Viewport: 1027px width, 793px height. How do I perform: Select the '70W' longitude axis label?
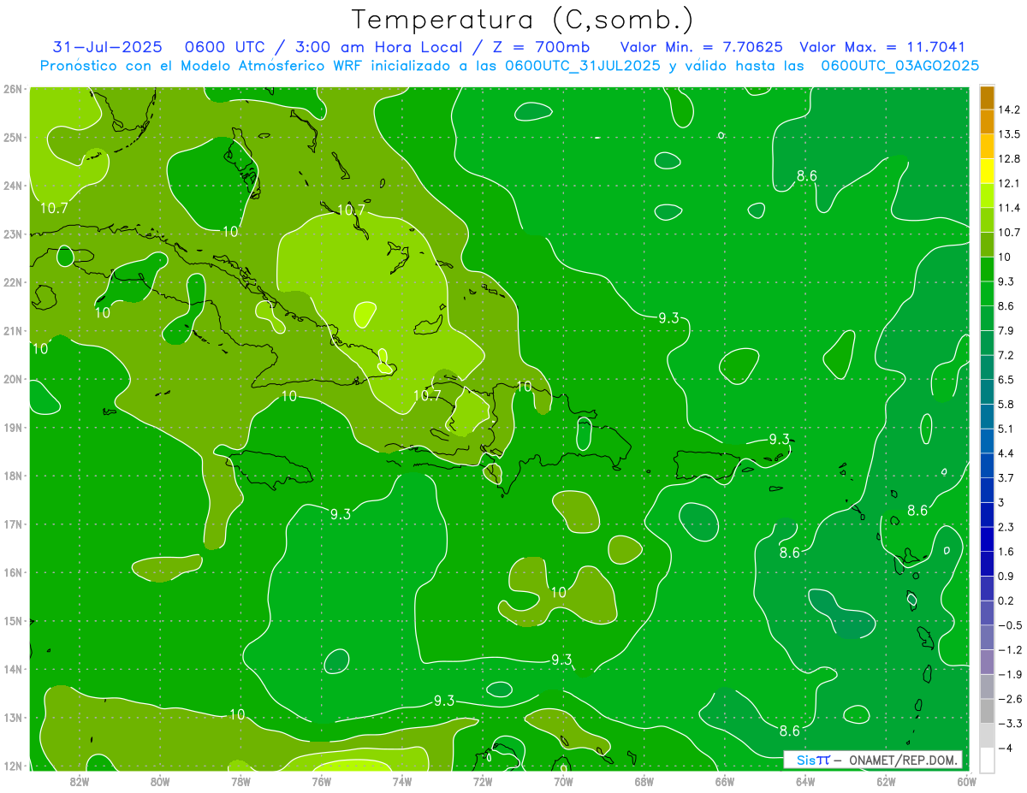(563, 781)
